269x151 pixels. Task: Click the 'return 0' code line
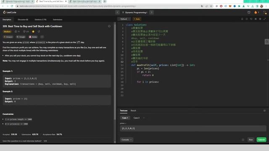point(148,75)
